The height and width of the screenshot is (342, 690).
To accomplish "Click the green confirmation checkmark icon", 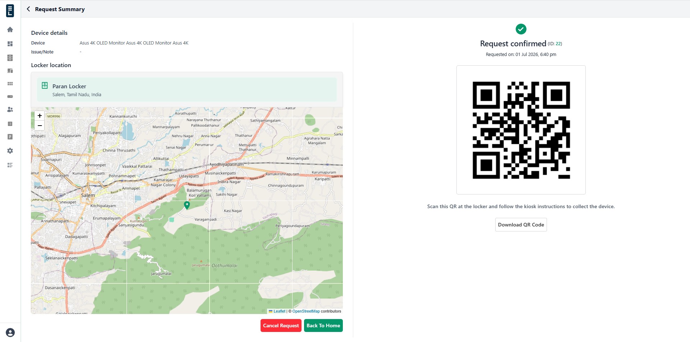I will coord(521,29).
